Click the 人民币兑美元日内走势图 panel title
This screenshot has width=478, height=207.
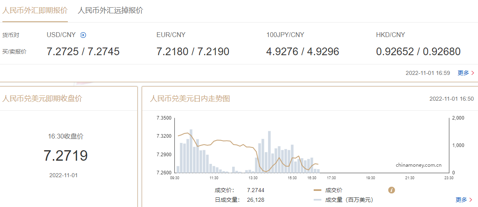(190, 99)
